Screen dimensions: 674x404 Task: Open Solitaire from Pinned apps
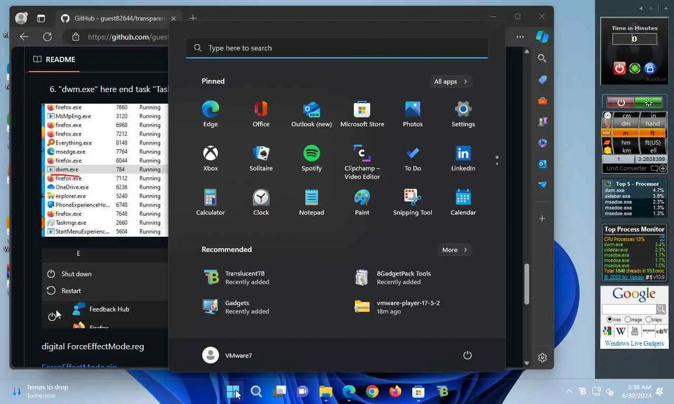click(261, 158)
